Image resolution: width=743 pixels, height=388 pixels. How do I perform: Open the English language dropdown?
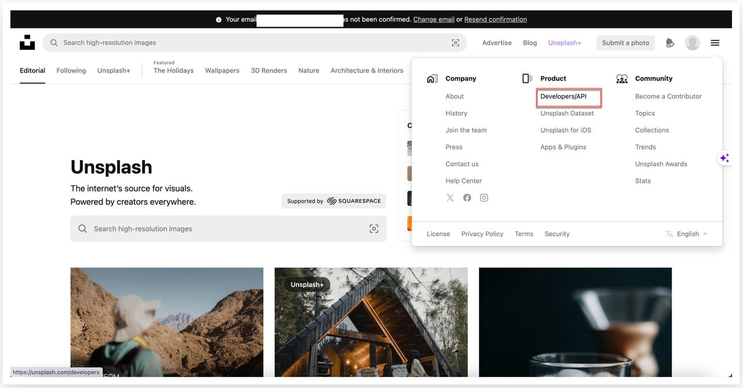(686, 234)
